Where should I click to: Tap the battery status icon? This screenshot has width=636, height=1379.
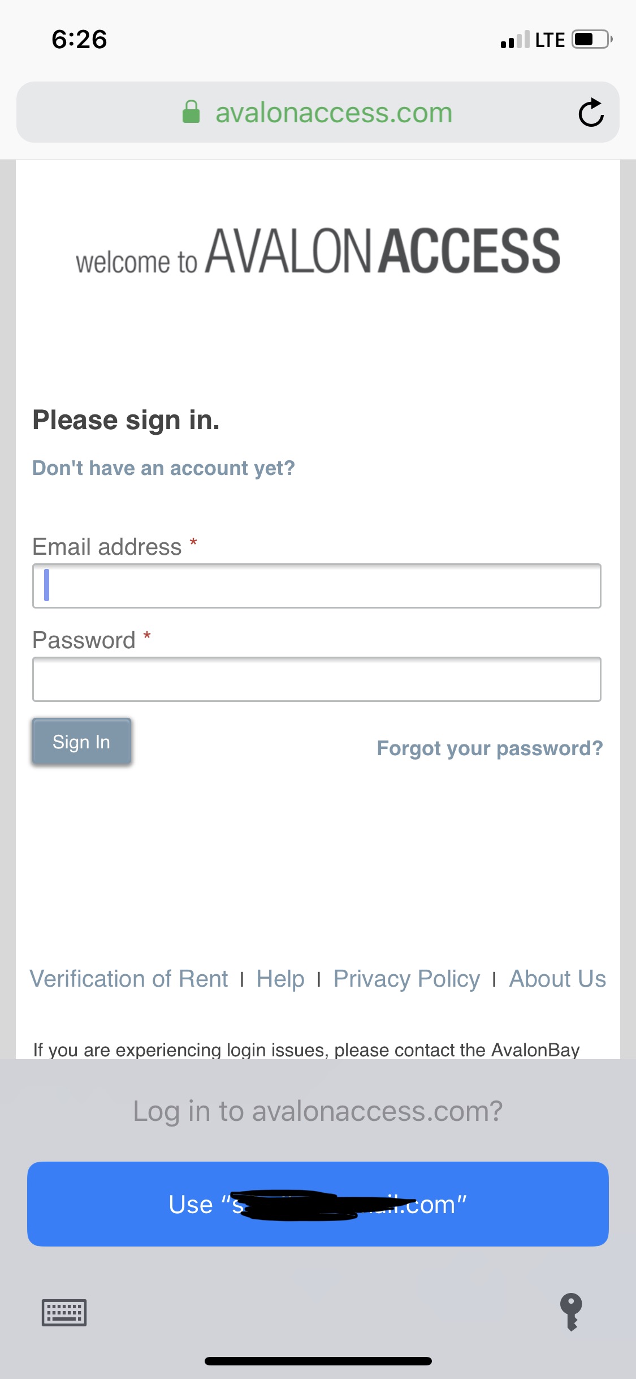(x=592, y=40)
